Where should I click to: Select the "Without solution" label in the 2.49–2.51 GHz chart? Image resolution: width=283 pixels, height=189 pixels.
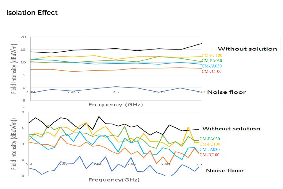247,49
